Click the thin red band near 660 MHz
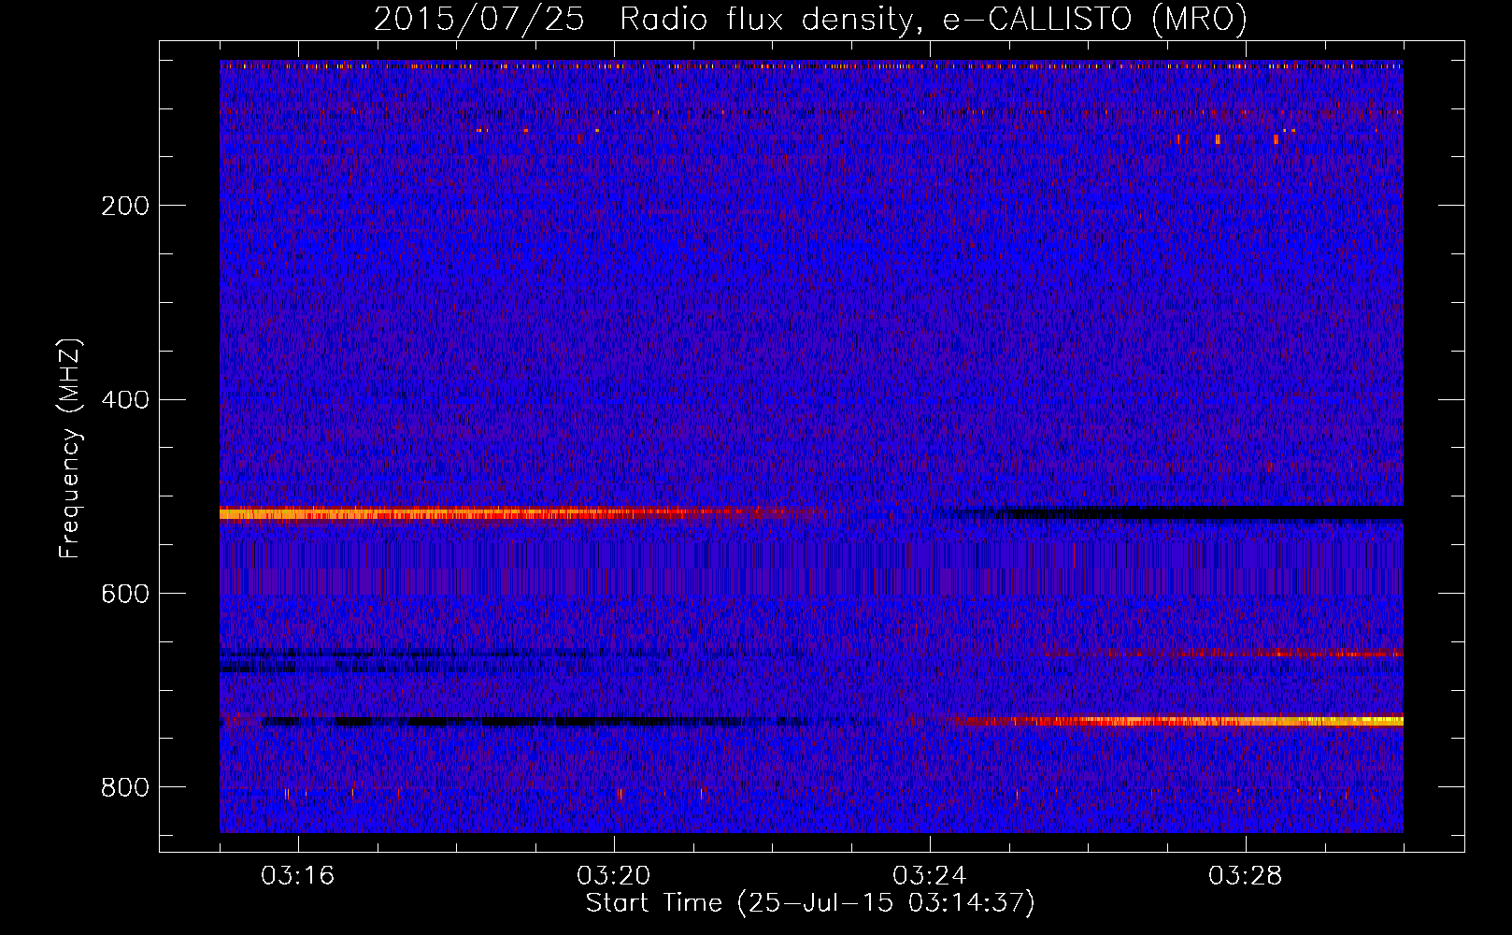Viewport: 1512px width, 935px height. point(1224,653)
